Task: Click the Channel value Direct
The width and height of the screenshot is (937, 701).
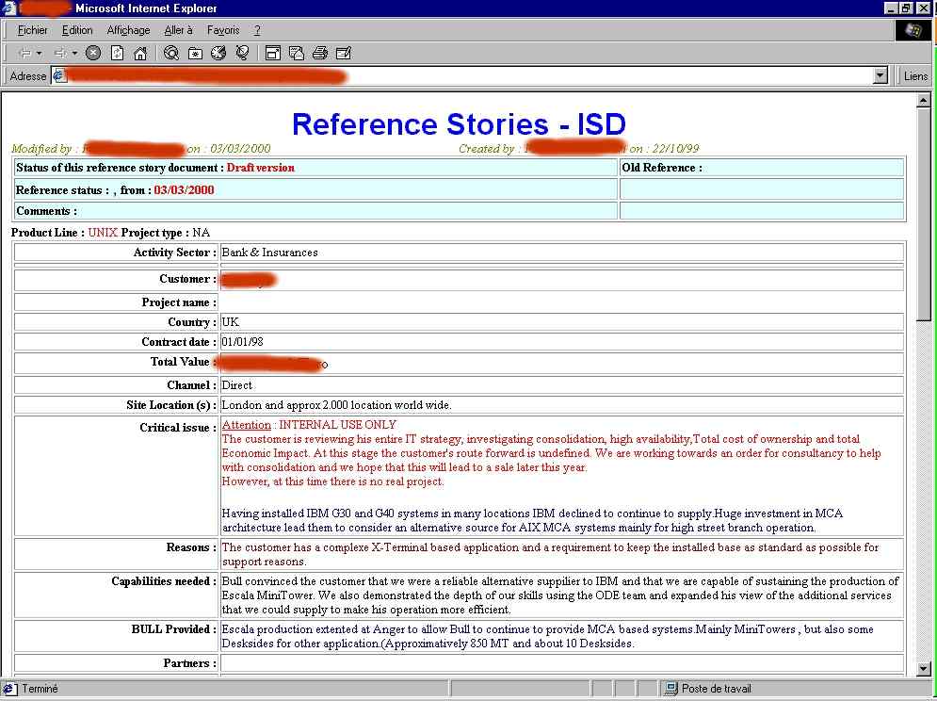Action: pos(236,385)
